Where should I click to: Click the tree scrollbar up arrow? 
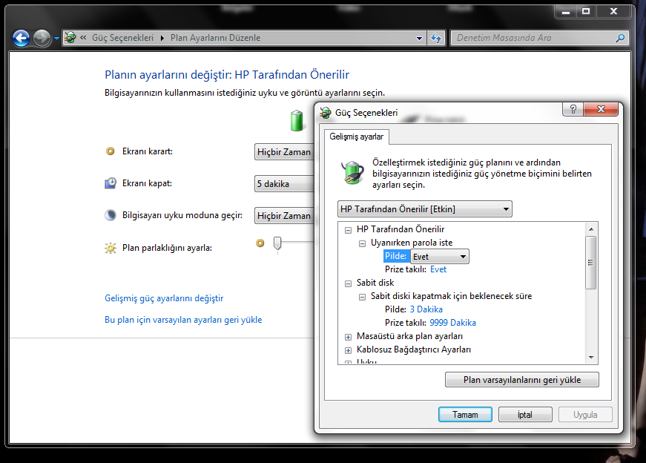591,229
